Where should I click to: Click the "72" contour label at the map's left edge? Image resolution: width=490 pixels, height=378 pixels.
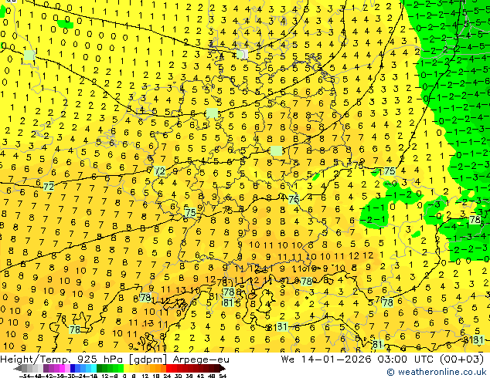(x=49, y=187)
